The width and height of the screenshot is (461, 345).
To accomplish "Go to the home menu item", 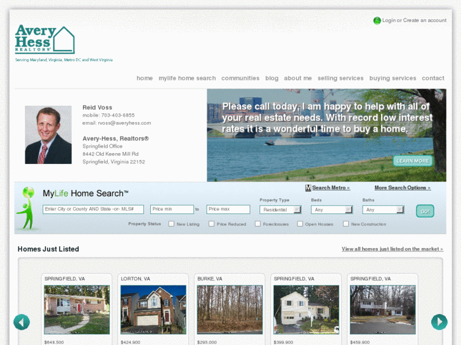I will click(x=145, y=78).
